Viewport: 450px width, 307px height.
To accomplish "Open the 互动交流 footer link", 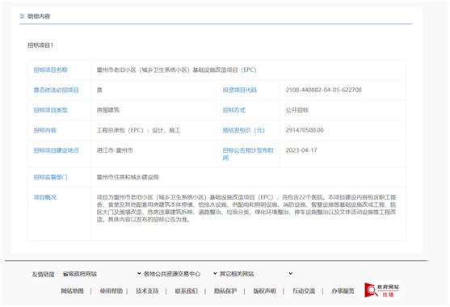I will click(x=304, y=291).
